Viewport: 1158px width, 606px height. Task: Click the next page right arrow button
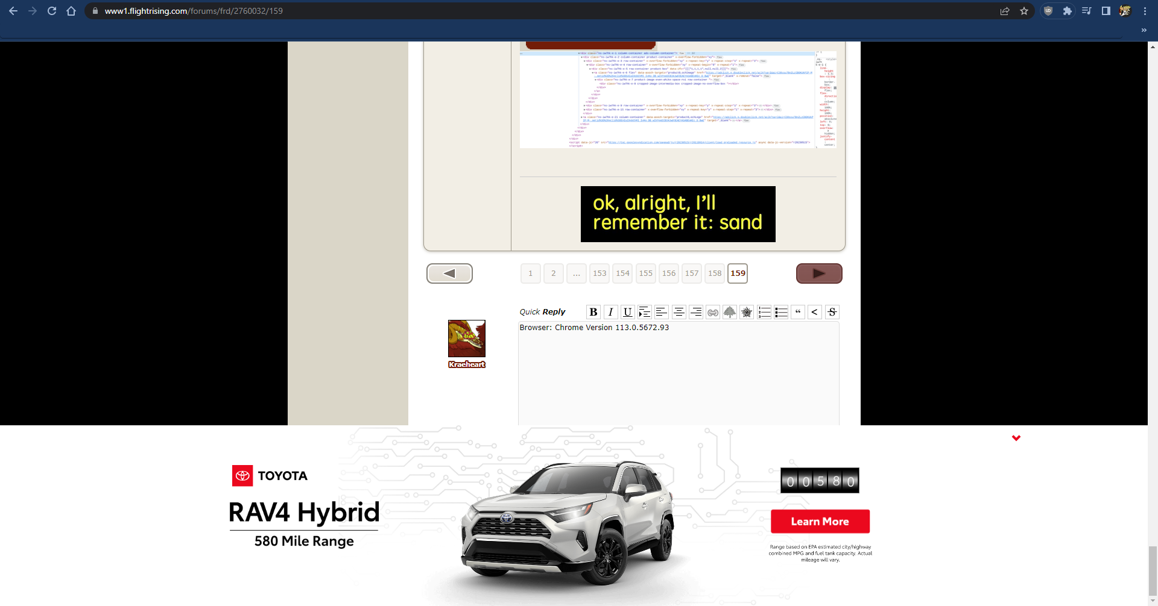(819, 273)
